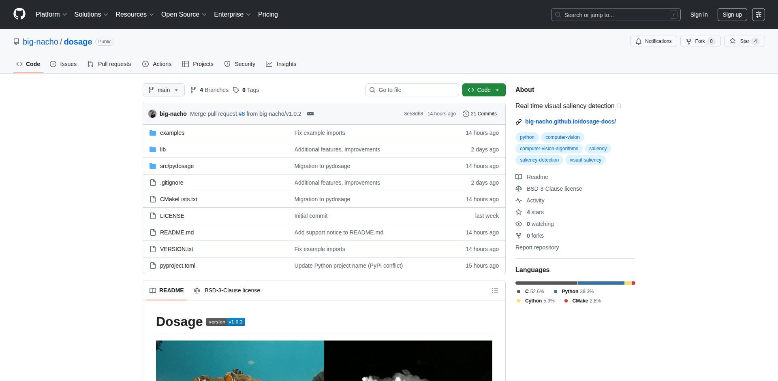Open the 'Update Python project name' commit message
The width and height of the screenshot is (778, 381).
(x=348, y=266)
